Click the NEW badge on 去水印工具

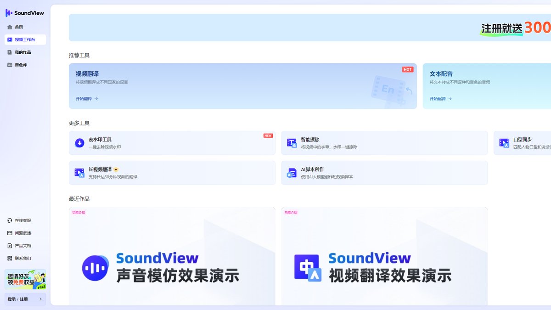pos(268,135)
